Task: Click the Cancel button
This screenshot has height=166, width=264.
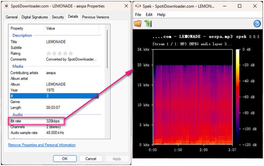Action: (x=91, y=159)
